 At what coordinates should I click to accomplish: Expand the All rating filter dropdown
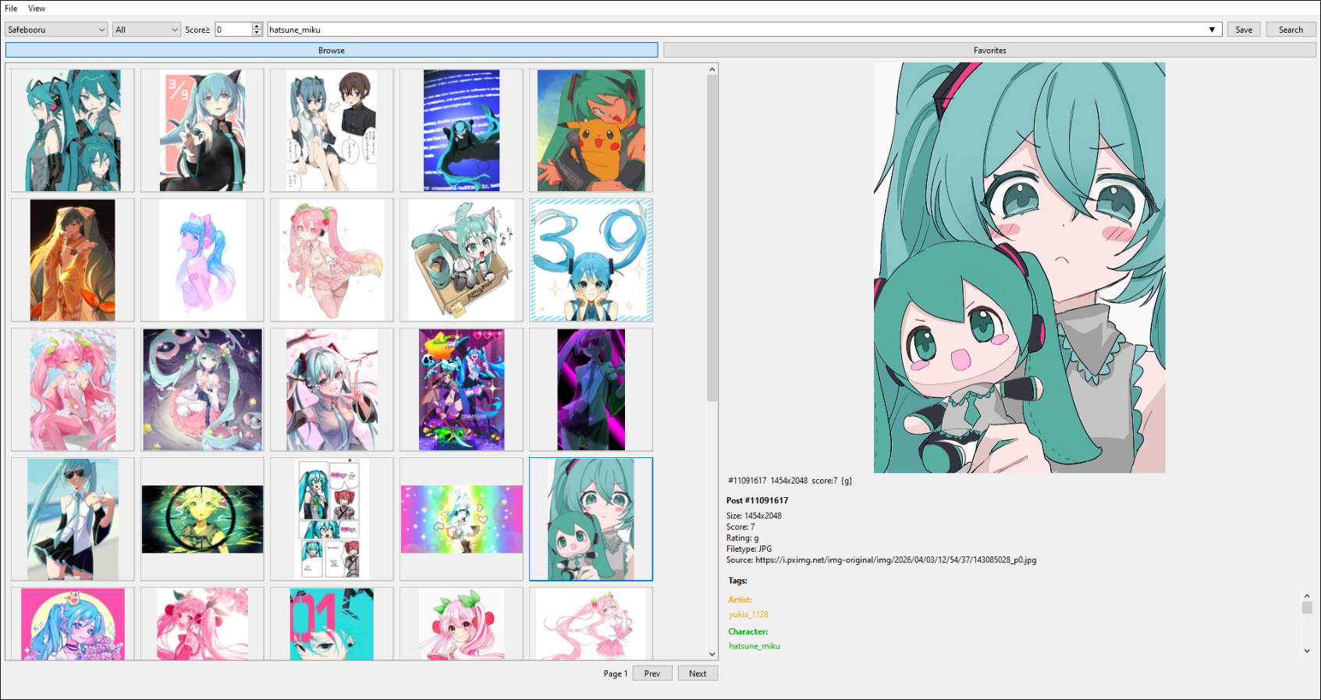[x=147, y=30]
